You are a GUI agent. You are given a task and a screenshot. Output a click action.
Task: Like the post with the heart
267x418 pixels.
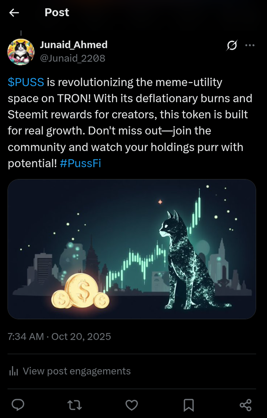coord(132,404)
